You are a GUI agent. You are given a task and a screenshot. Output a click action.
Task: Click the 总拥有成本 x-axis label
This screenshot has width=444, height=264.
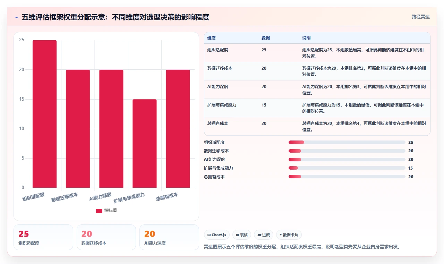(167, 197)
